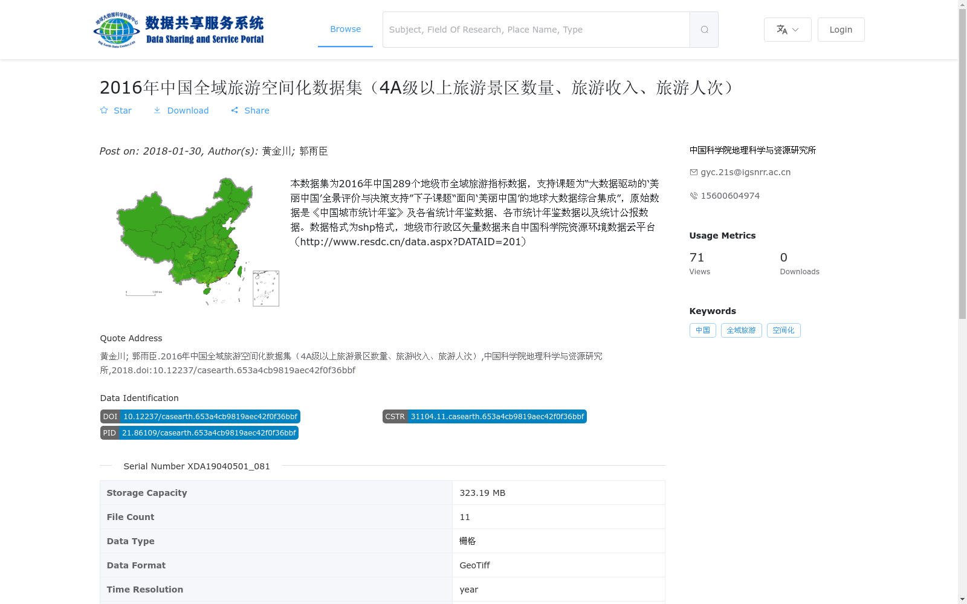The height and width of the screenshot is (604, 967).
Task: Click the scrollbar up arrow
Action: (963, 4)
